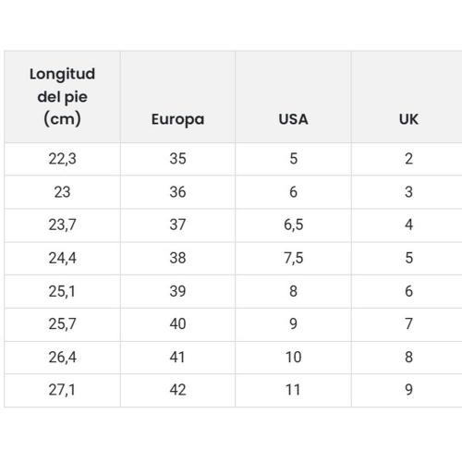Select European size 35 cell
The image size is (462, 462).
coord(177,159)
